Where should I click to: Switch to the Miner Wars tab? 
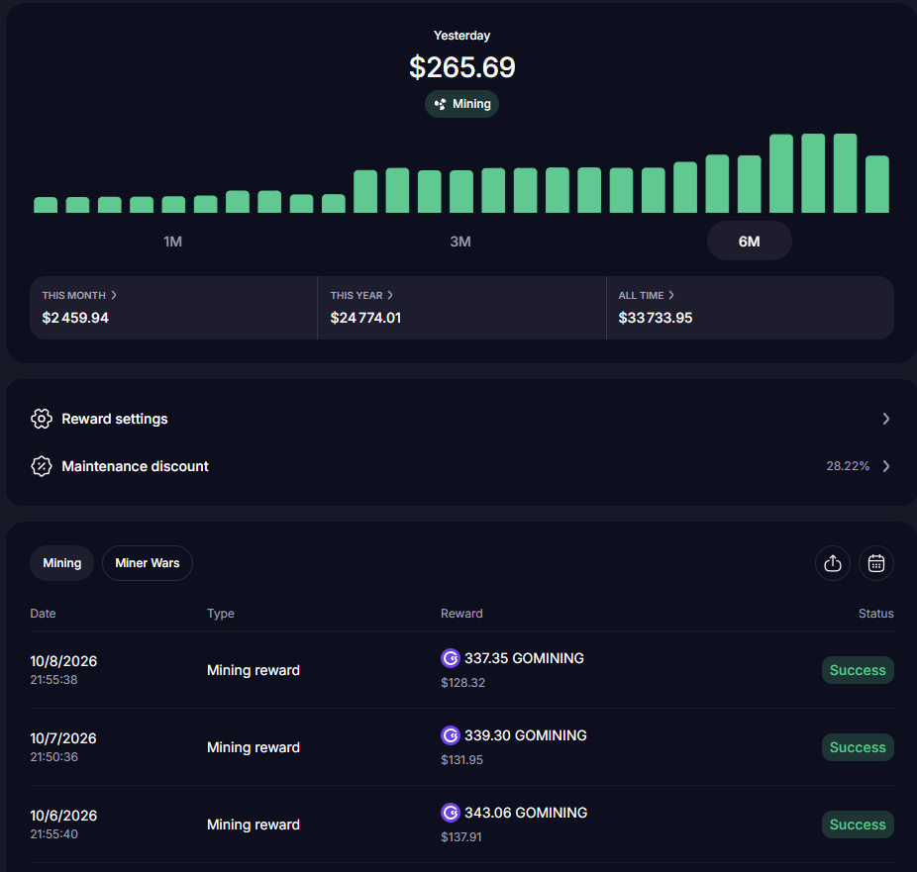[x=148, y=563]
